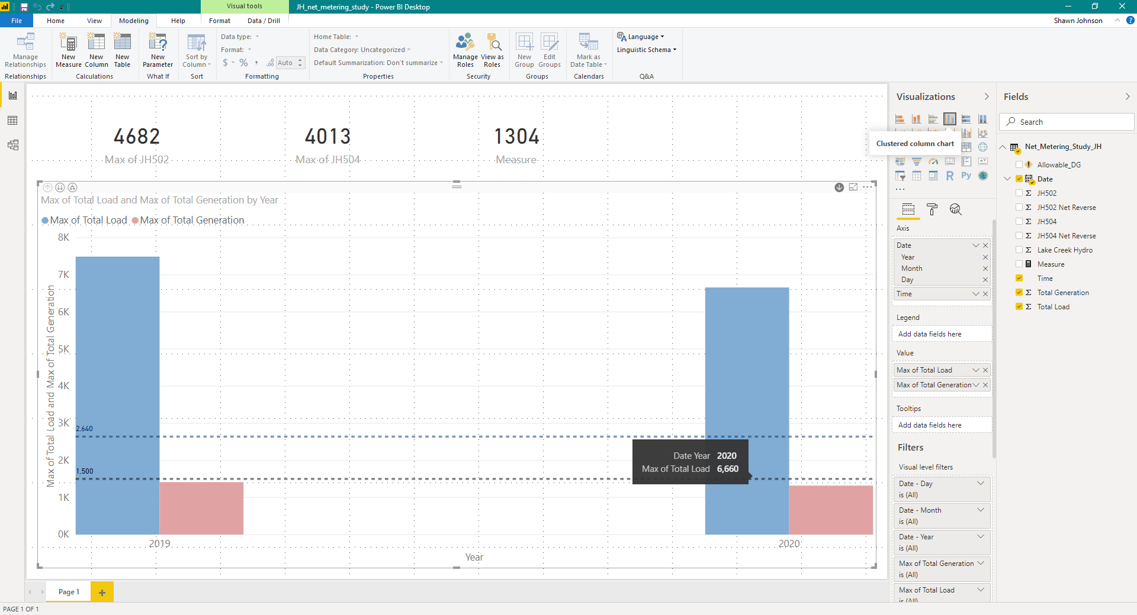
Task: Check the Lake Creek Hydro checkbox
Action: click(x=1019, y=250)
